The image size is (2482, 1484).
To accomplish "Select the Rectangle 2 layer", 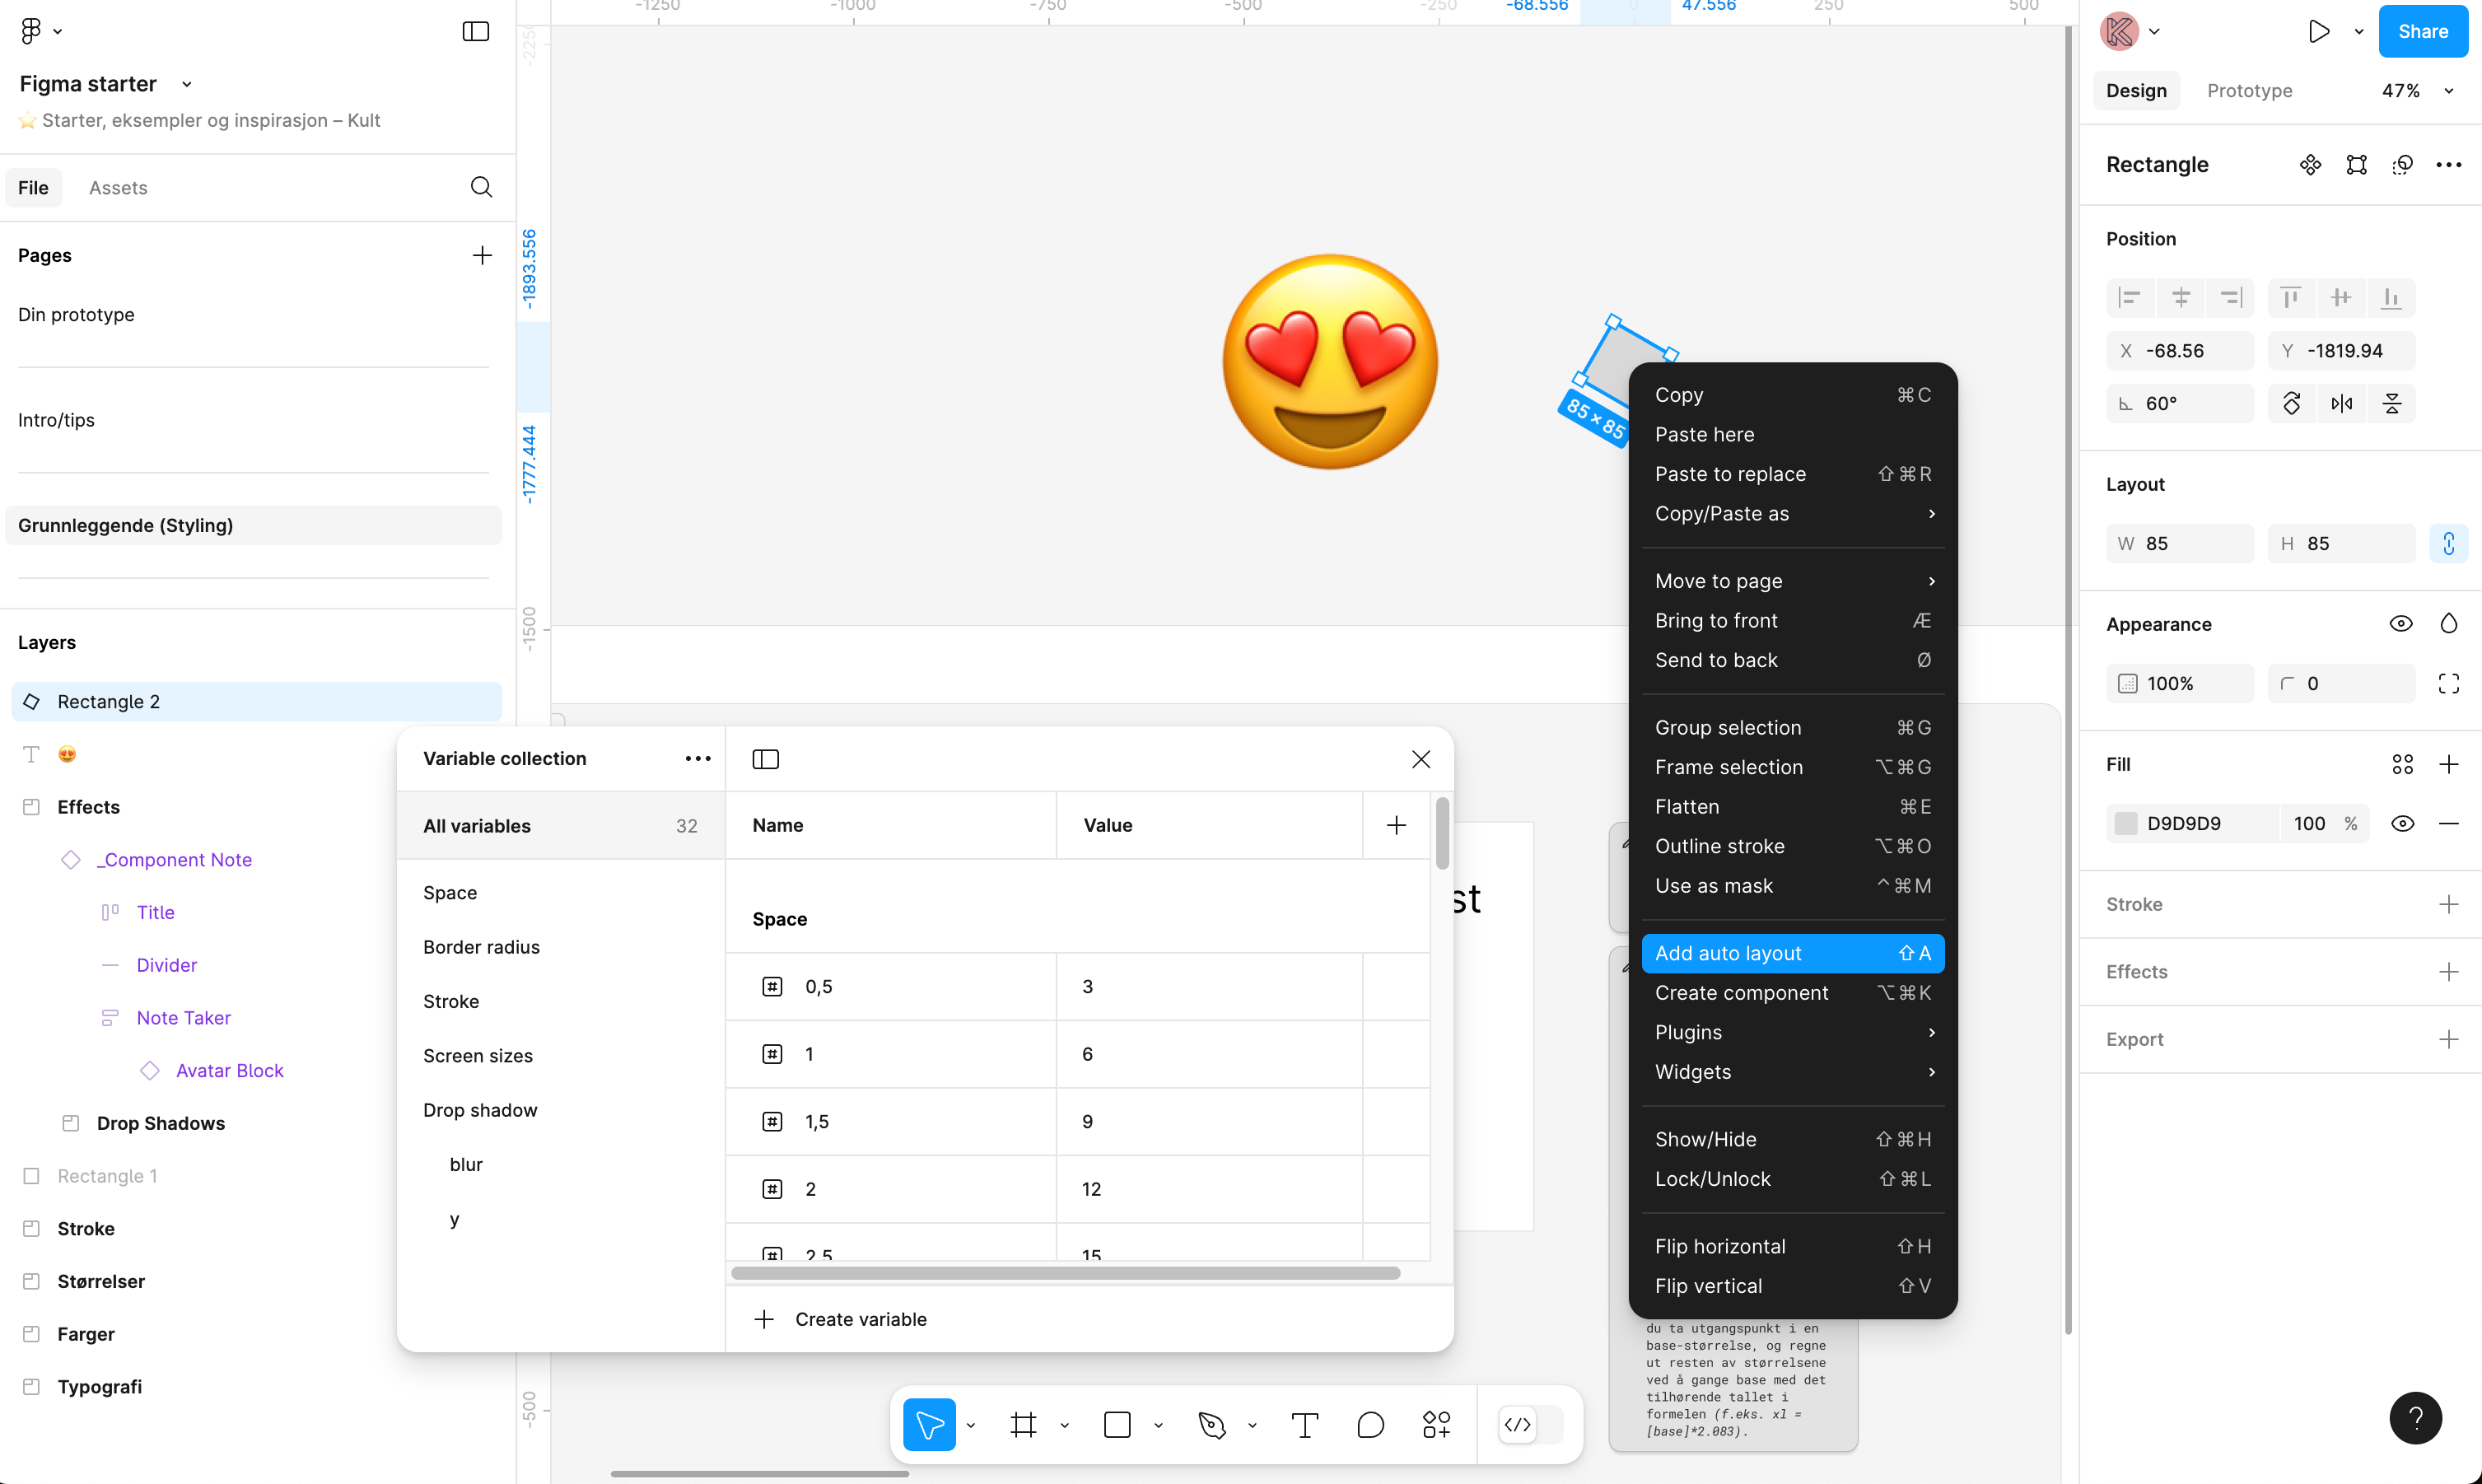I will click(256, 701).
